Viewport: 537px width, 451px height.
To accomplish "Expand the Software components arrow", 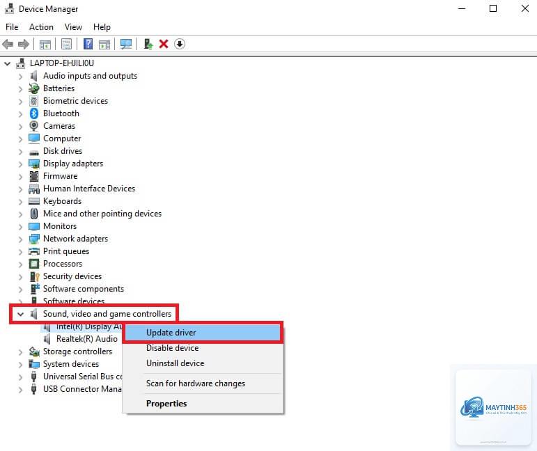I will pyautogui.click(x=21, y=290).
